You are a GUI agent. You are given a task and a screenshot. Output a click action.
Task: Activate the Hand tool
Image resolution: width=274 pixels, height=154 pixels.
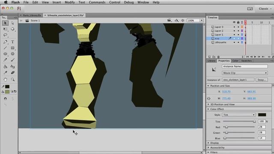tap(5, 80)
